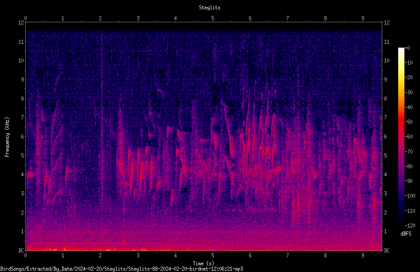Screen dimensions: 420x272
Task: Click the mp3 file path text at bottom
Action: tap(121, 269)
